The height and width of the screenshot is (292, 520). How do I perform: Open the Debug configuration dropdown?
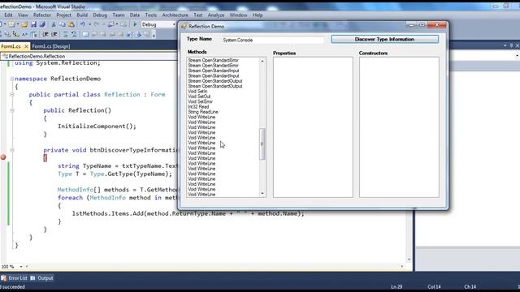[174, 24]
